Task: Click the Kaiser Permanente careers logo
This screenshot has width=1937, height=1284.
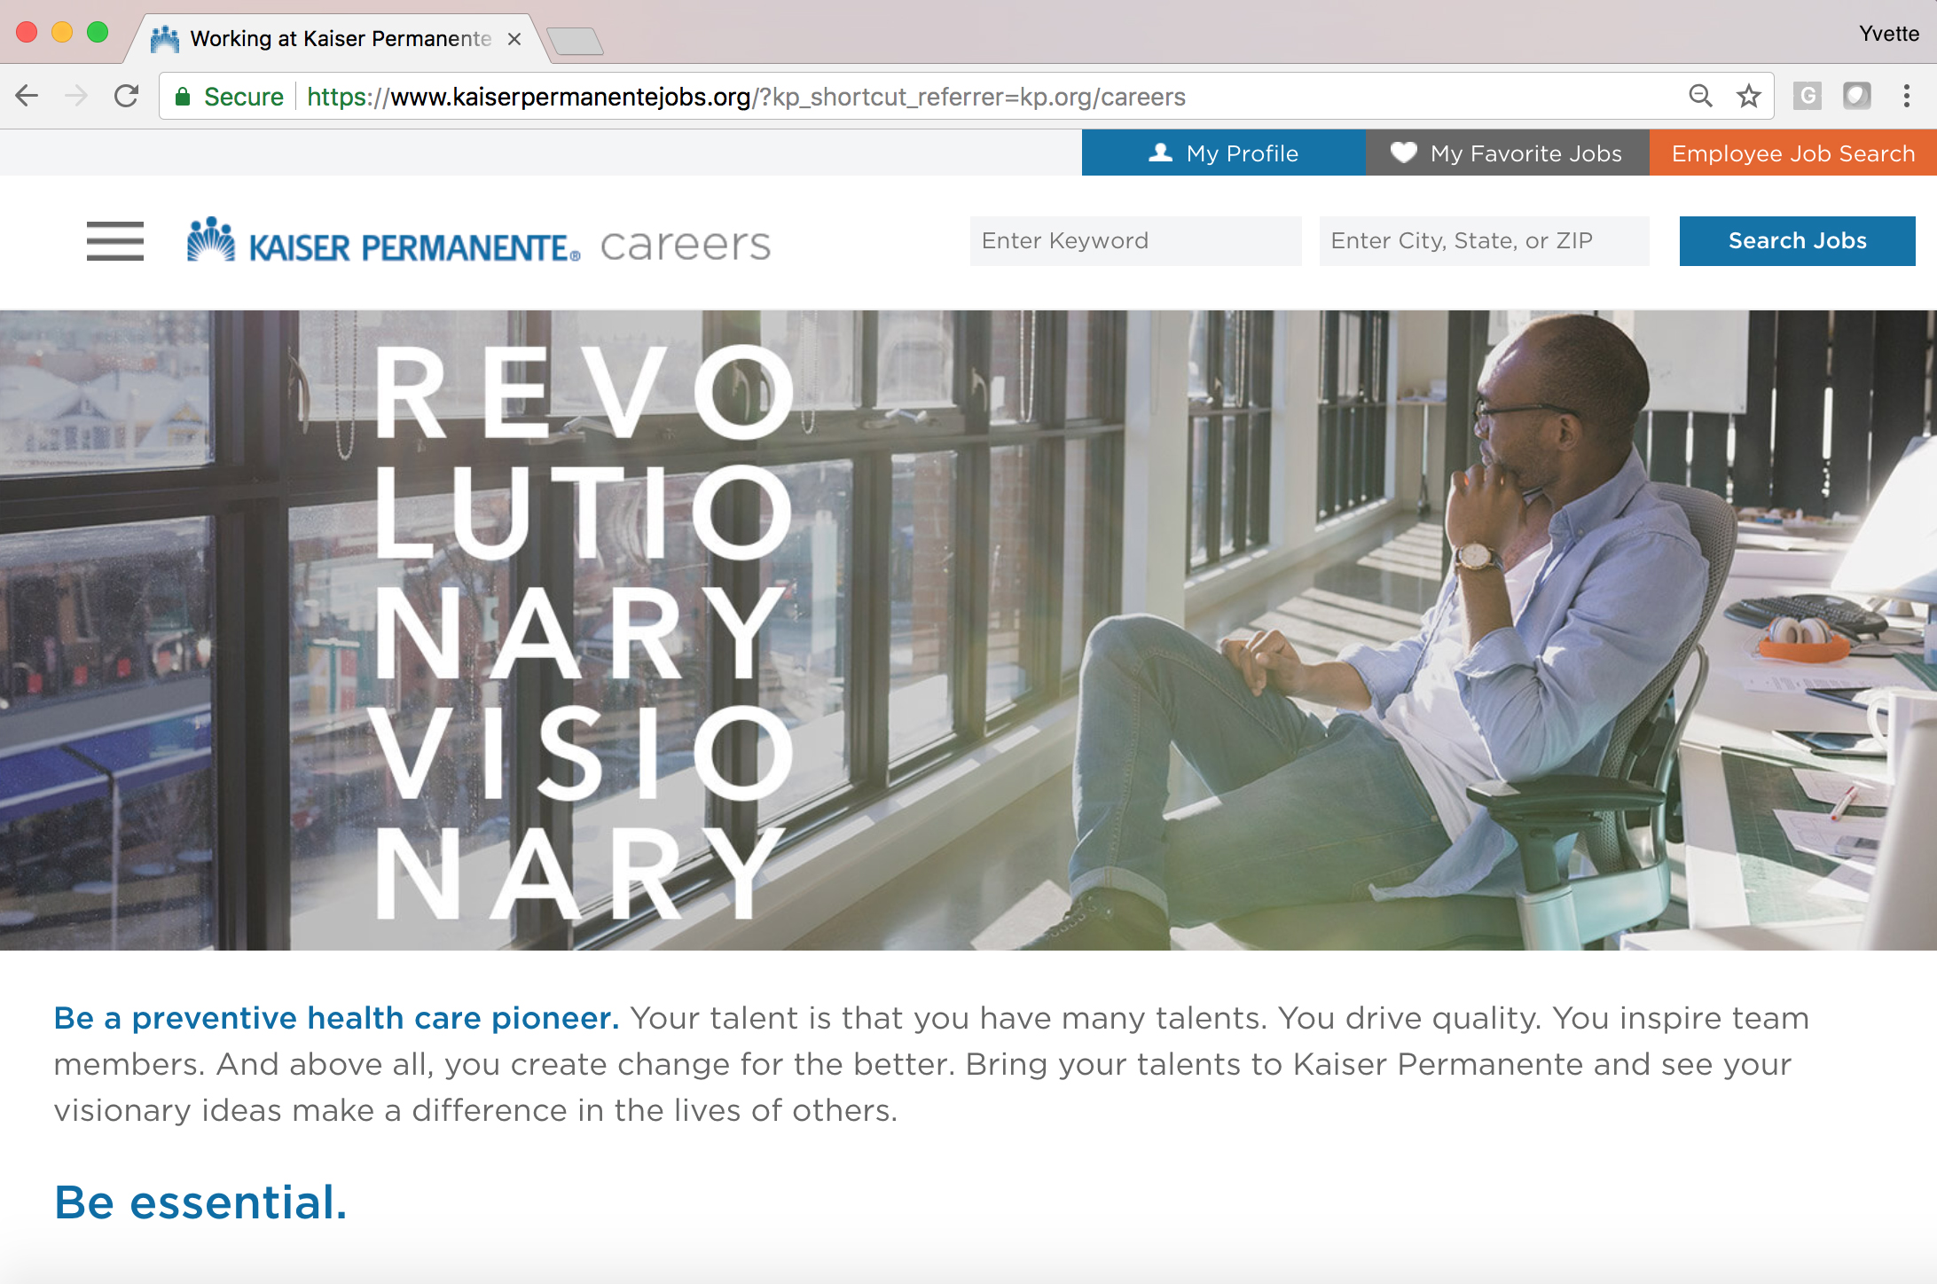Action: pos(479,241)
